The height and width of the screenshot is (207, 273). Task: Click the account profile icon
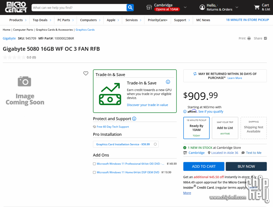202,8
